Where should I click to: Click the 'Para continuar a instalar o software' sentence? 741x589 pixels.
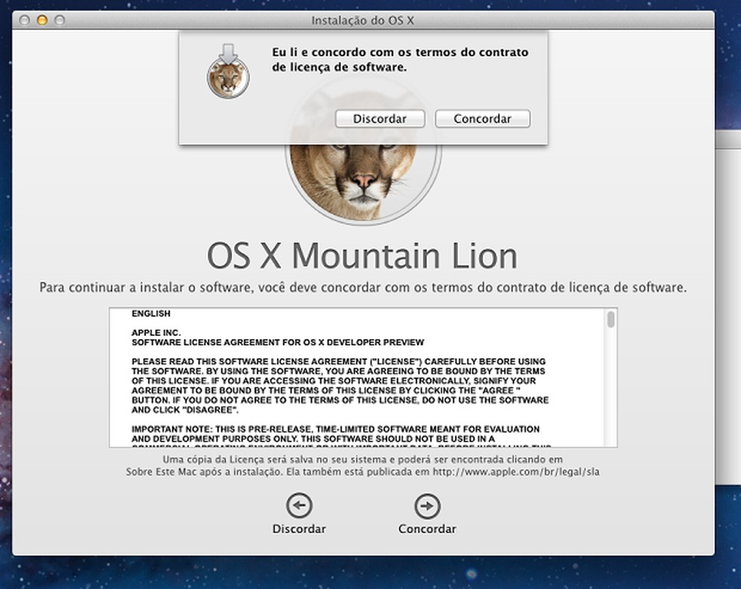click(x=363, y=288)
